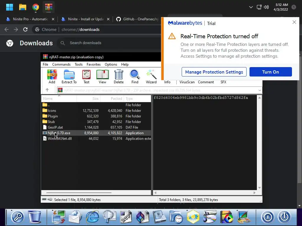Open the Tools menu
302x226 pixels.
pos(78,64)
